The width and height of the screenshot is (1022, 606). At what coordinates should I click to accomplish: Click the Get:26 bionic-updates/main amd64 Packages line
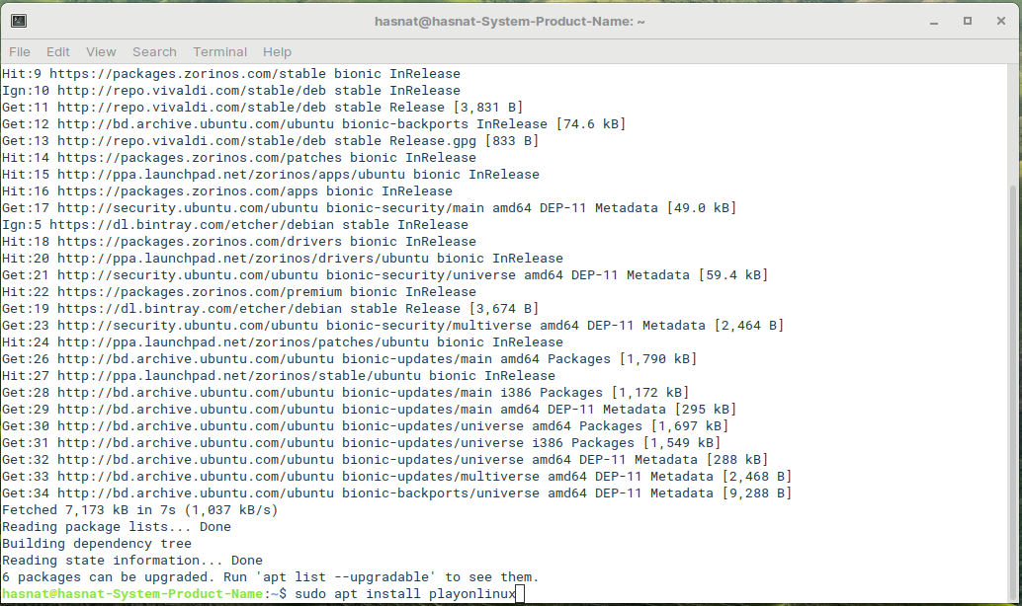coord(350,359)
